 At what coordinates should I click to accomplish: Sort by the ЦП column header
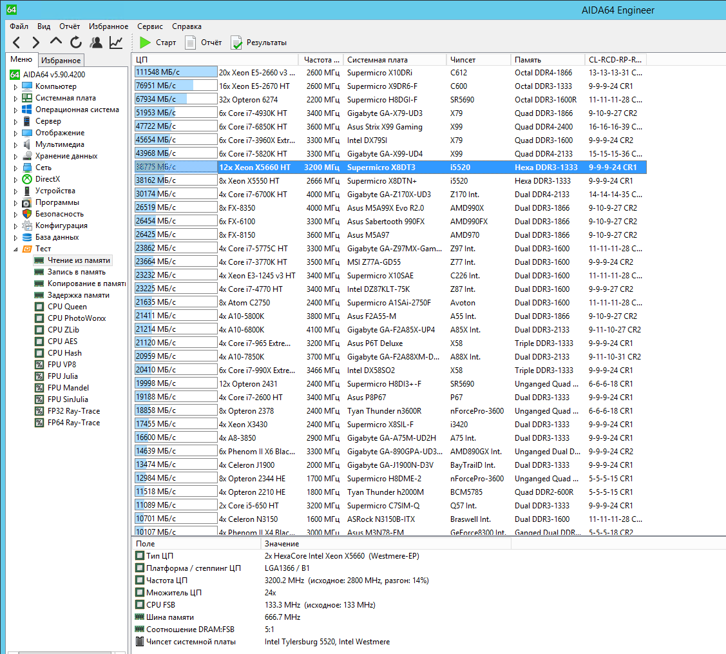coord(215,60)
